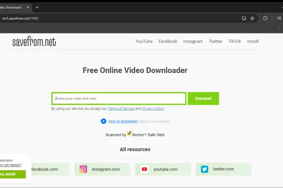Click the blue play tutorial icon

tap(103, 121)
